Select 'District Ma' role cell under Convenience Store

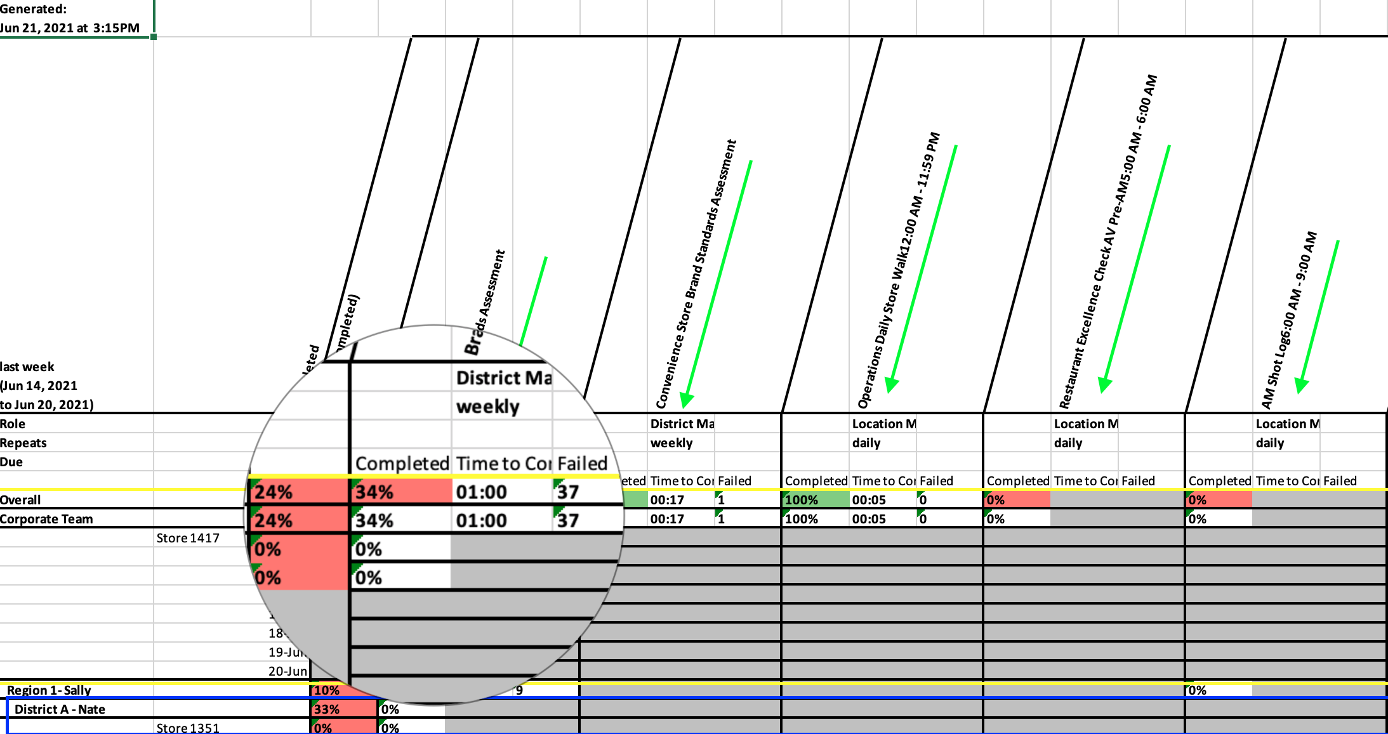682,424
